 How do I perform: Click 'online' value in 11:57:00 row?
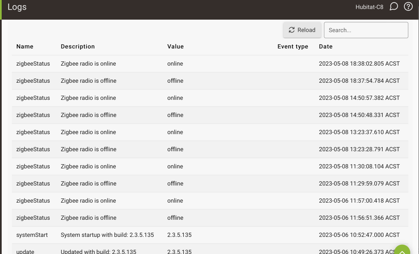point(175,201)
